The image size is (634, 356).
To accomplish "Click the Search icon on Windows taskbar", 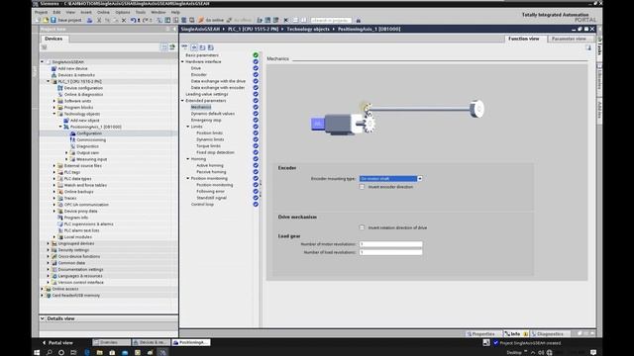I will (x=50, y=352).
